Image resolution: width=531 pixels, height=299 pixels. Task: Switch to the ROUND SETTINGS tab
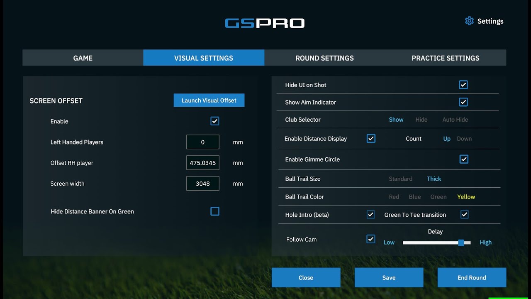click(x=324, y=58)
